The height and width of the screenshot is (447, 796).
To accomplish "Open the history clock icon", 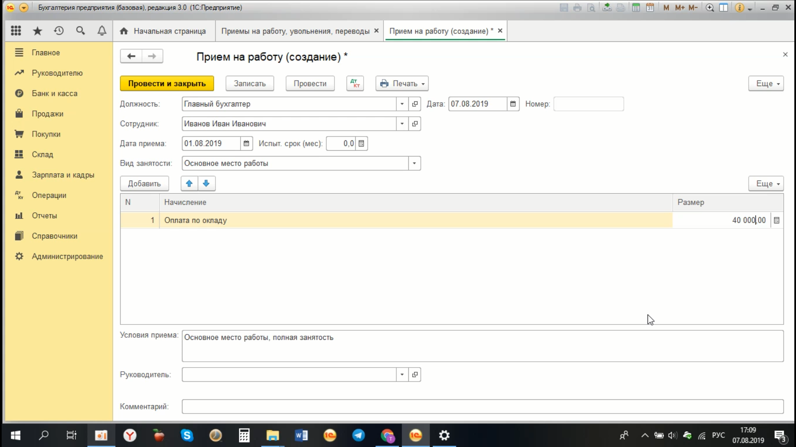I will click(59, 31).
